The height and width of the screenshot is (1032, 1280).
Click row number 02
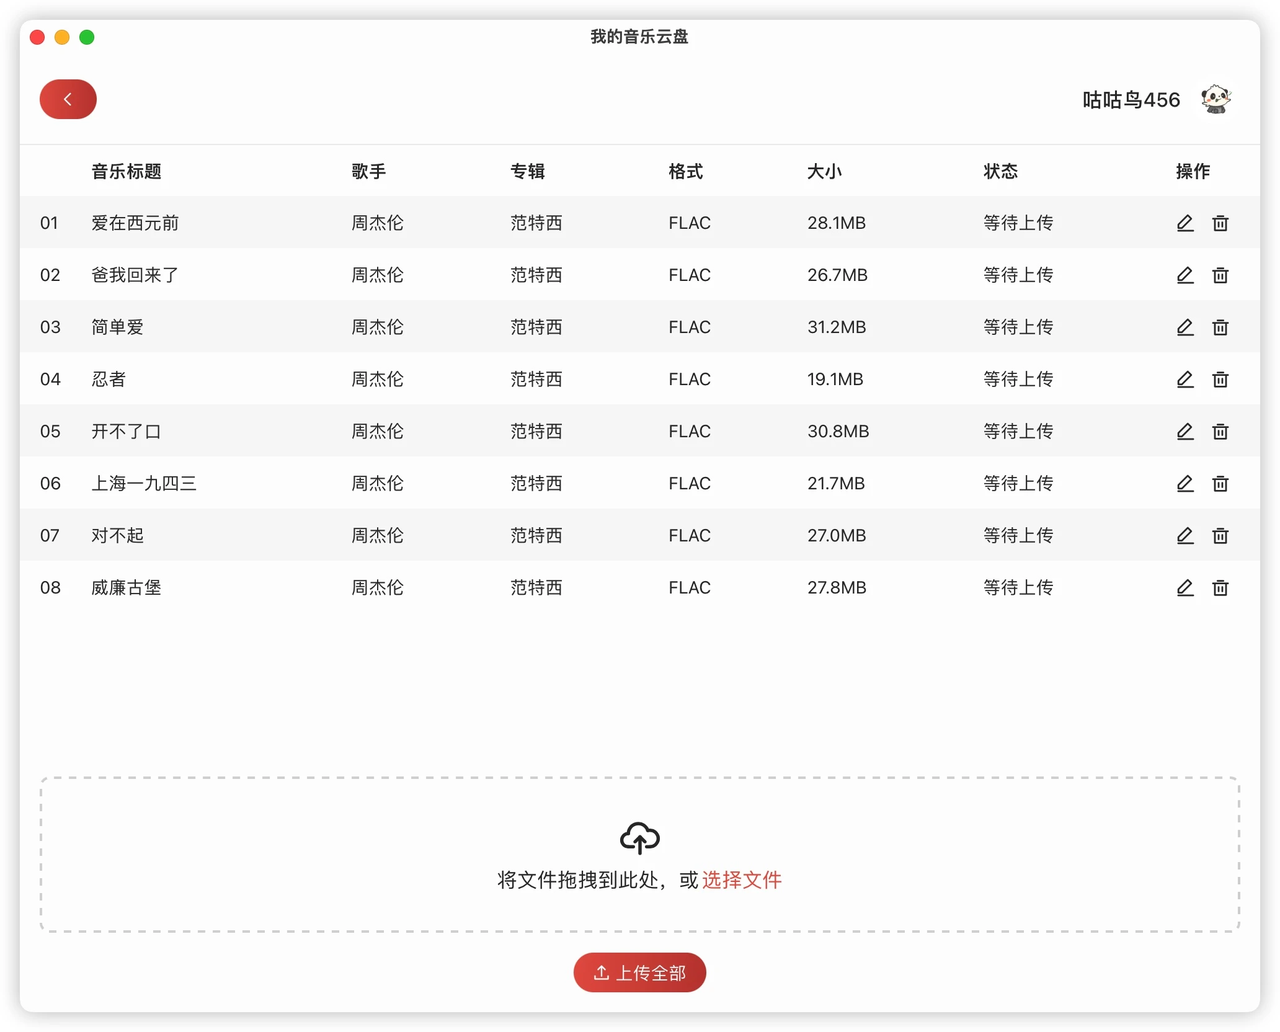coord(50,275)
